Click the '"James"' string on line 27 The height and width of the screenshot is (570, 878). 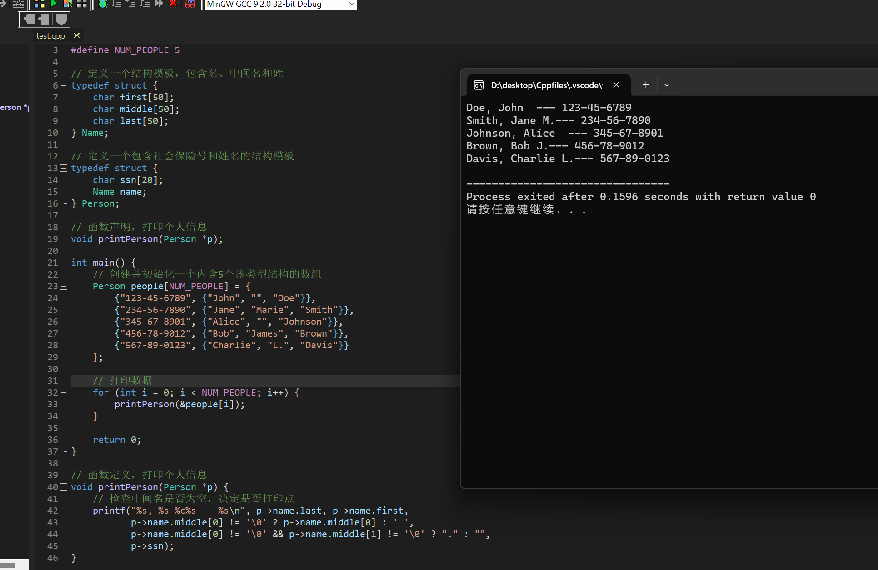tap(264, 333)
